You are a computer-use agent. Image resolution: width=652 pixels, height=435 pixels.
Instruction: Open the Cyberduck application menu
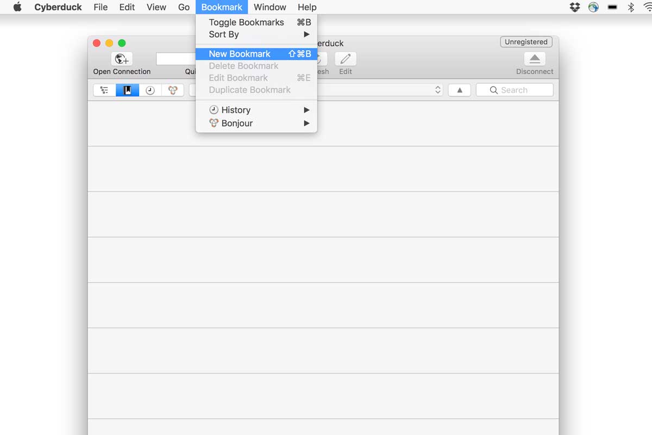(58, 7)
